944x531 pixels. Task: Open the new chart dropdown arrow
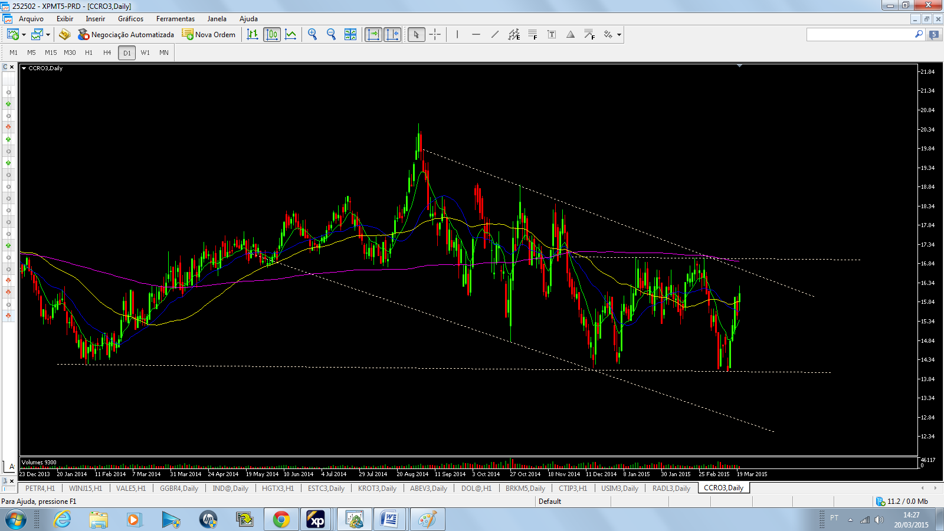click(24, 35)
